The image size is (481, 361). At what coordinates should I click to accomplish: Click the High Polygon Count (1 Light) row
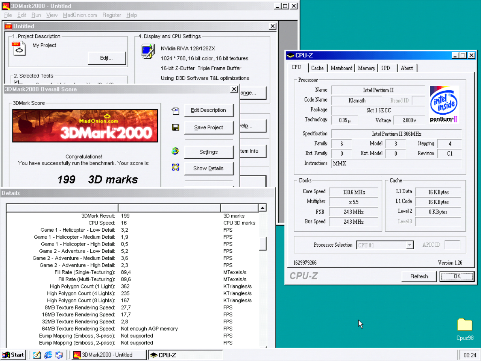[x=132, y=287]
